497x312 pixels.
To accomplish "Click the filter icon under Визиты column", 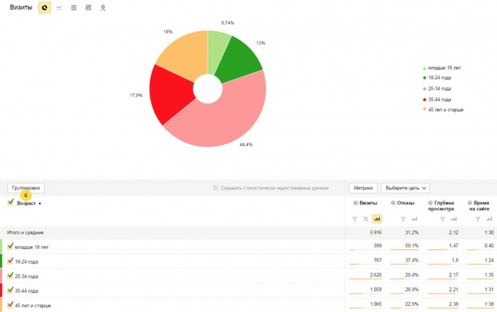I will coord(354,219).
